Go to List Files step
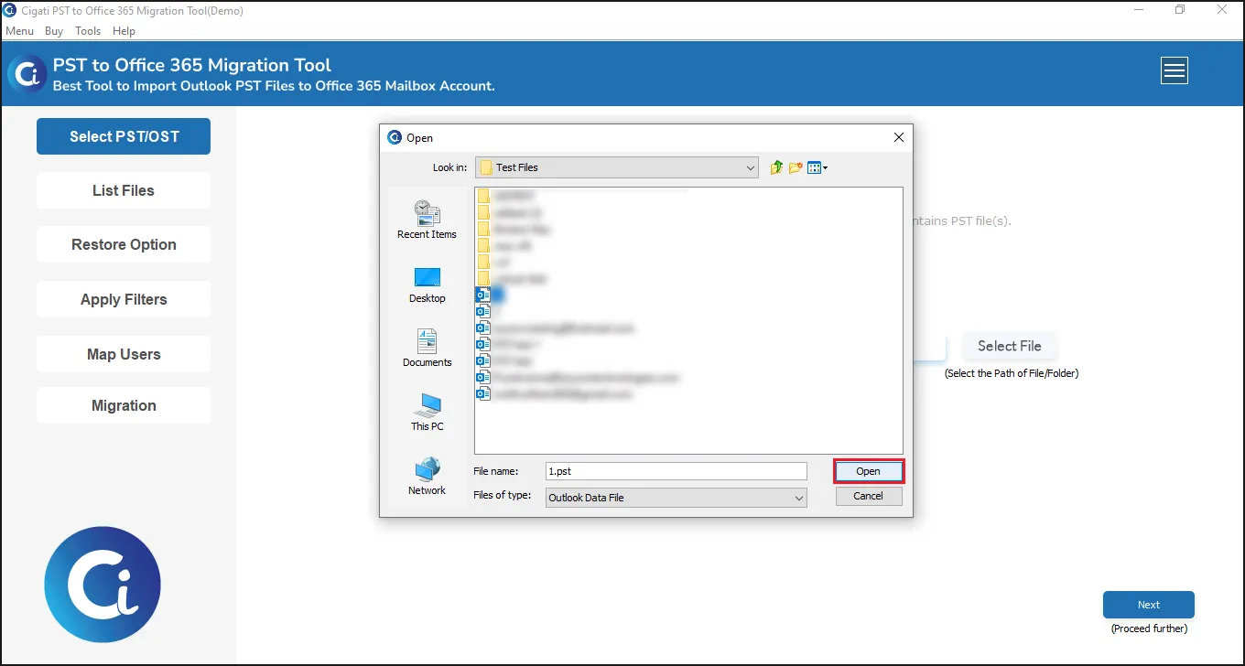Image resolution: width=1245 pixels, height=666 pixels. click(124, 190)
